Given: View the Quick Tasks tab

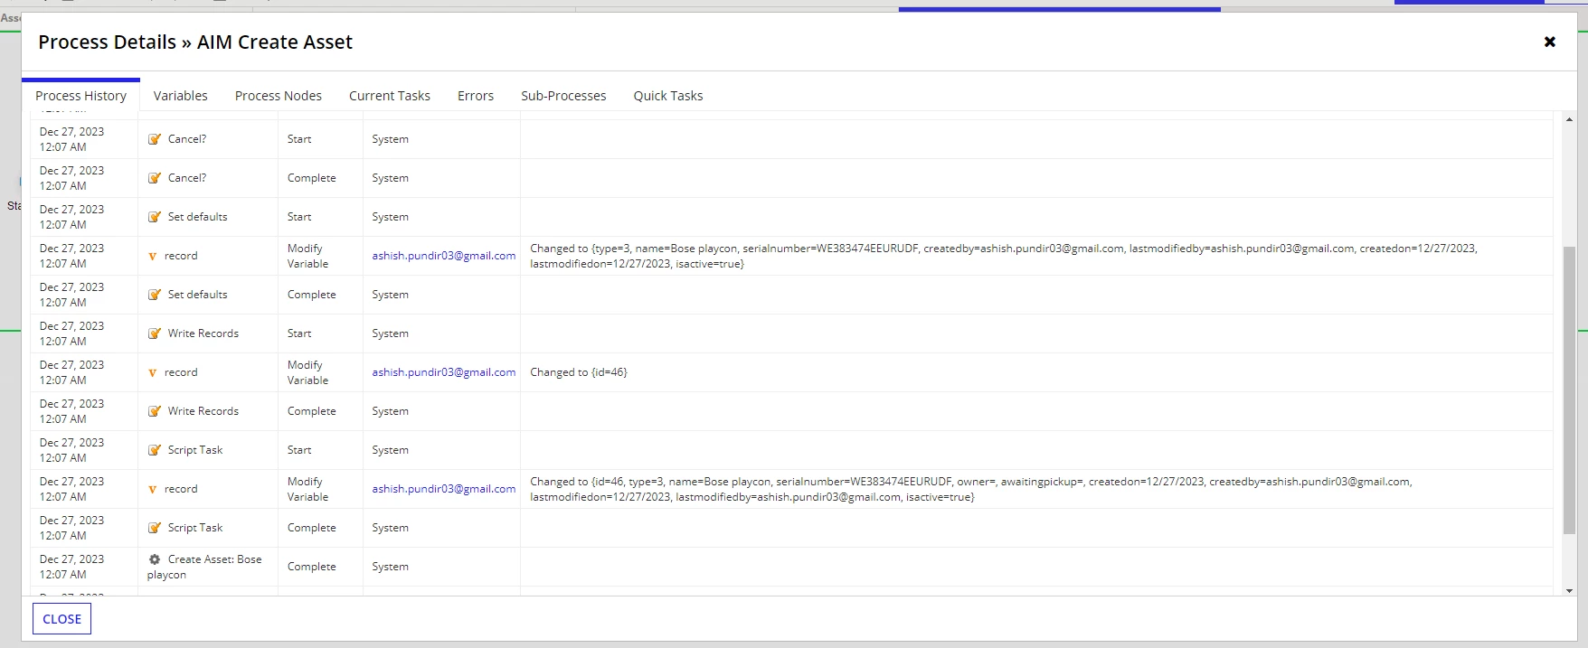Looking at the screenshot, I should pos(668,96).
